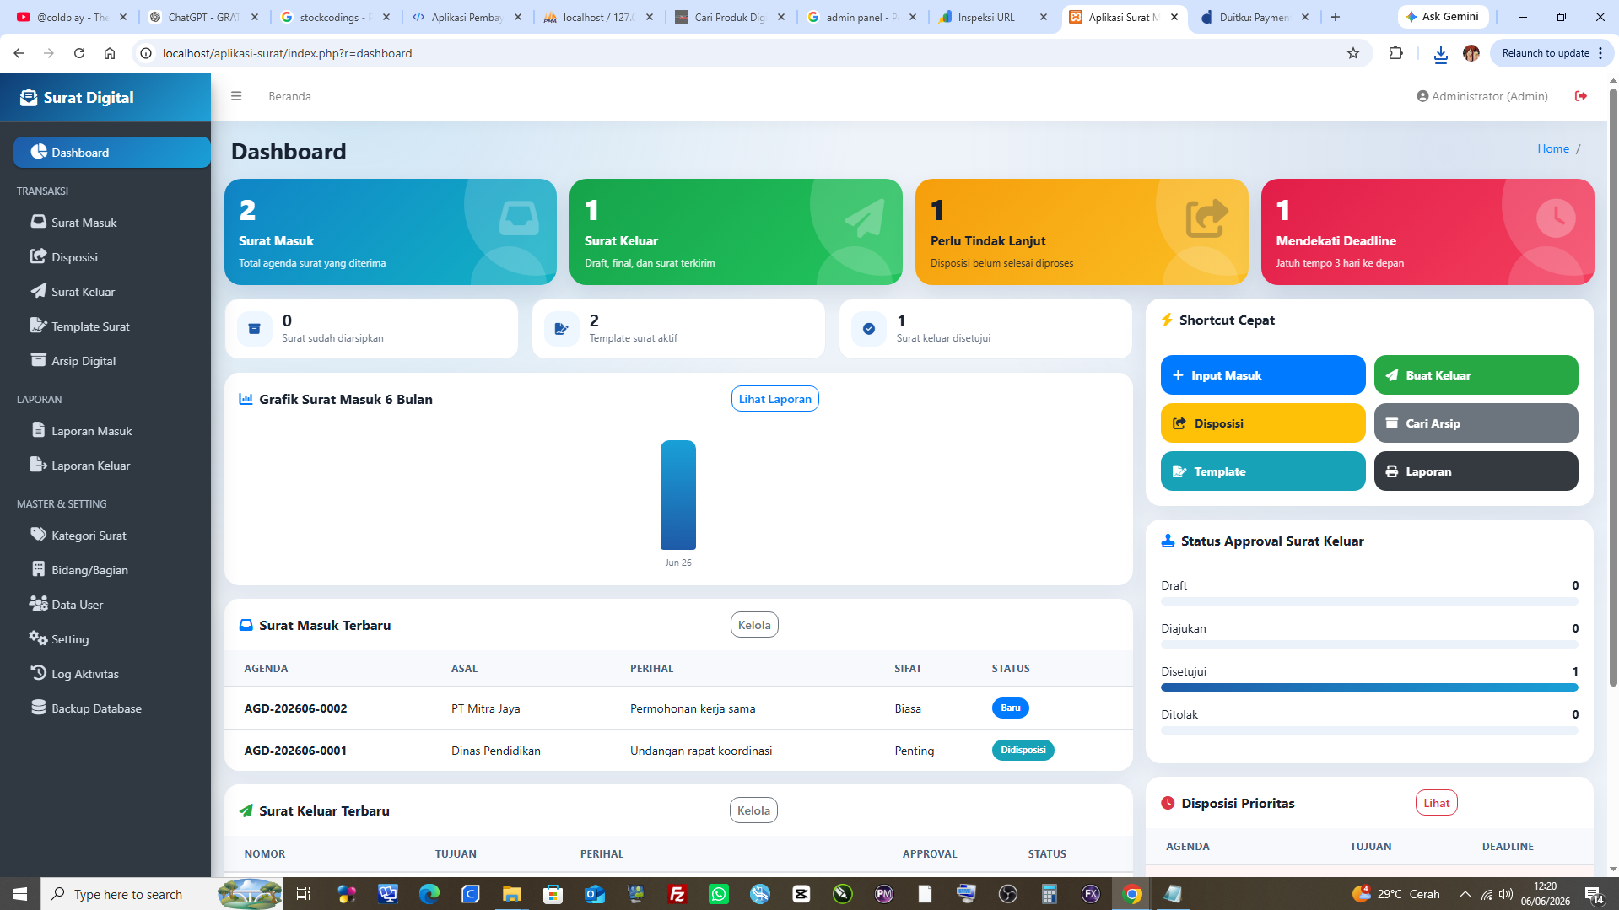
Task: Click the teal Template shortcut button
Action: 1263,471
